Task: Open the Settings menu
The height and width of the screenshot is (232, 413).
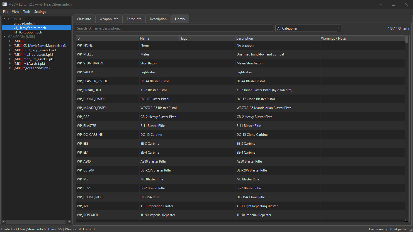Action: [x=40, y=12]
